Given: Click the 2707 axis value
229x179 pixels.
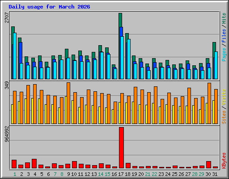Looking at the screenshot, I should pyautogui.click(x=7, y=17).
